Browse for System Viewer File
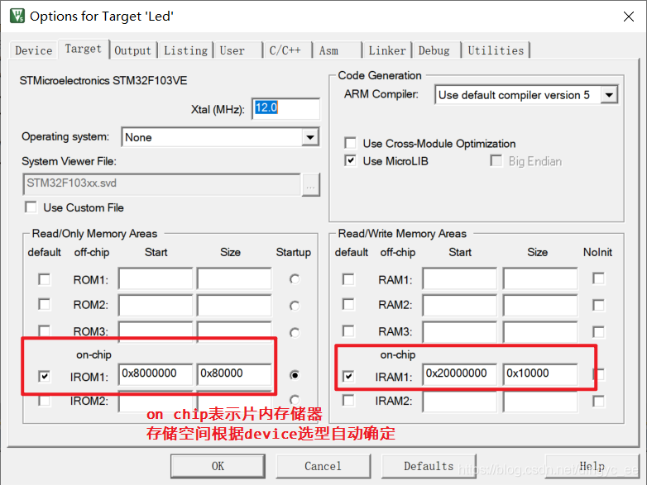Screen dimensions: 647x485 pos(311,185)
